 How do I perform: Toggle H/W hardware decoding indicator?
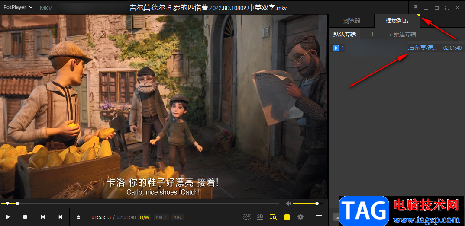click(145, 217)
